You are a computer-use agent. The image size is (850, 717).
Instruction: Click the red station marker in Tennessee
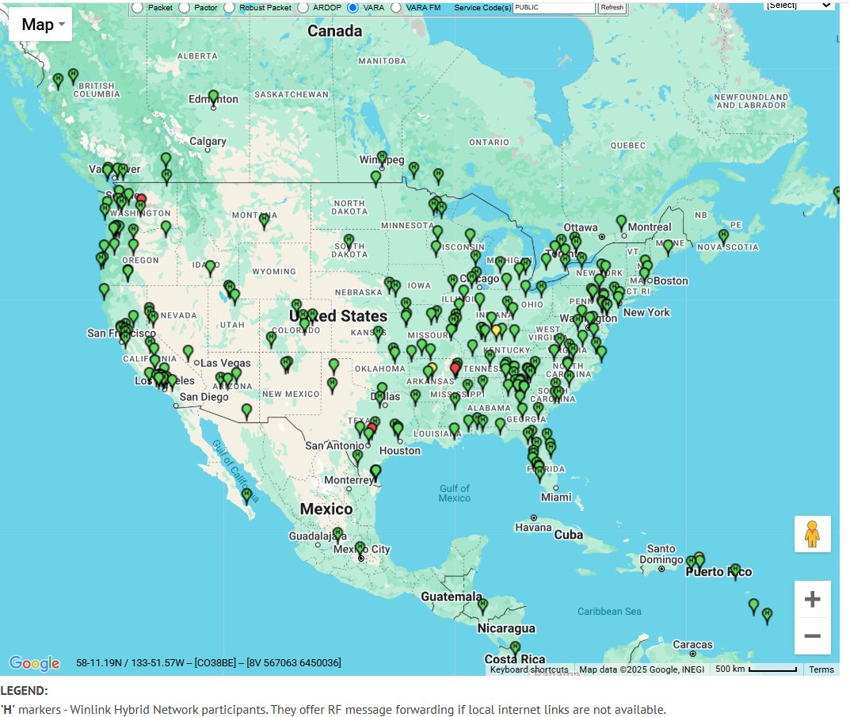coord(455,368)
